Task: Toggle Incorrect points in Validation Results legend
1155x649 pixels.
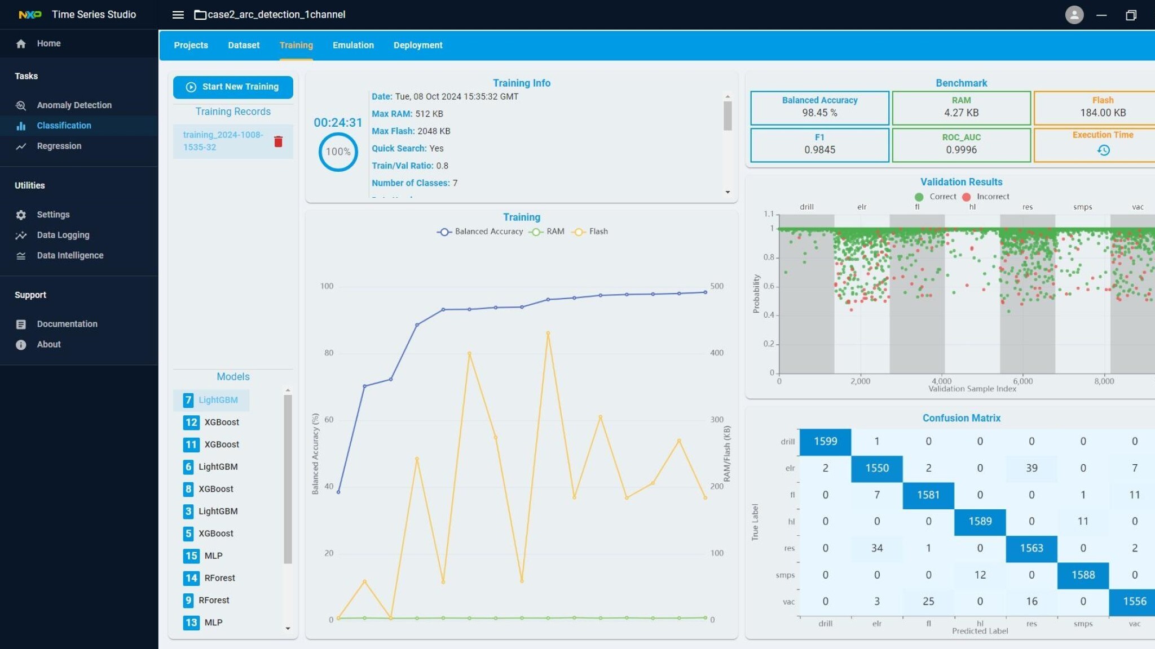Action: pos(986,197)
